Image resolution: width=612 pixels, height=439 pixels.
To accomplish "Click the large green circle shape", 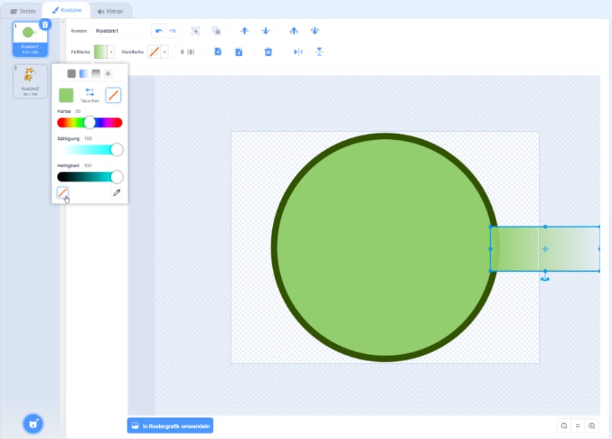I will [384, 247].
